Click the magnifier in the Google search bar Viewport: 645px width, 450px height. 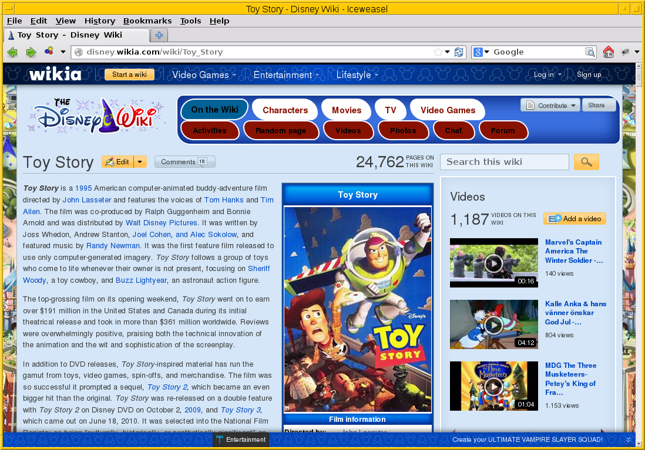tap(590, 52)
